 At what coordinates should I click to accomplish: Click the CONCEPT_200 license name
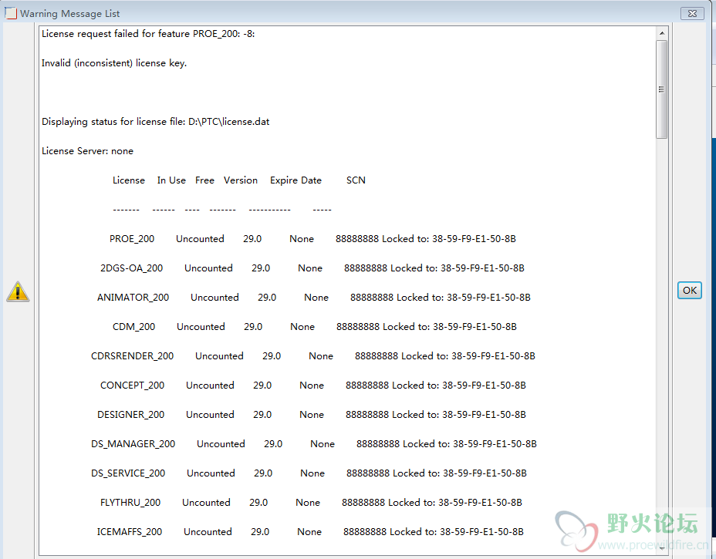click(x=133, y=386)
